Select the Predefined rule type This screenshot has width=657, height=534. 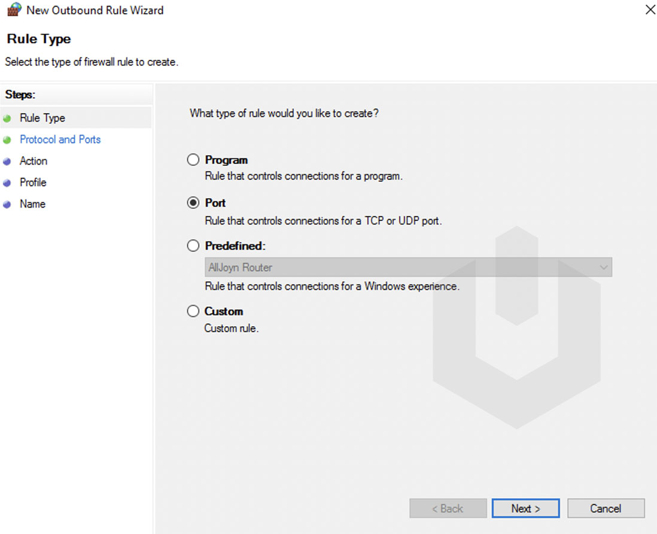[193, 245]
